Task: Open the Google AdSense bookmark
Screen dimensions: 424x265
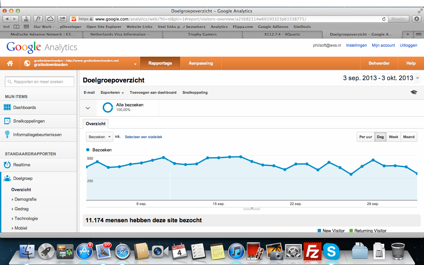Action: (x=273, y=27)
